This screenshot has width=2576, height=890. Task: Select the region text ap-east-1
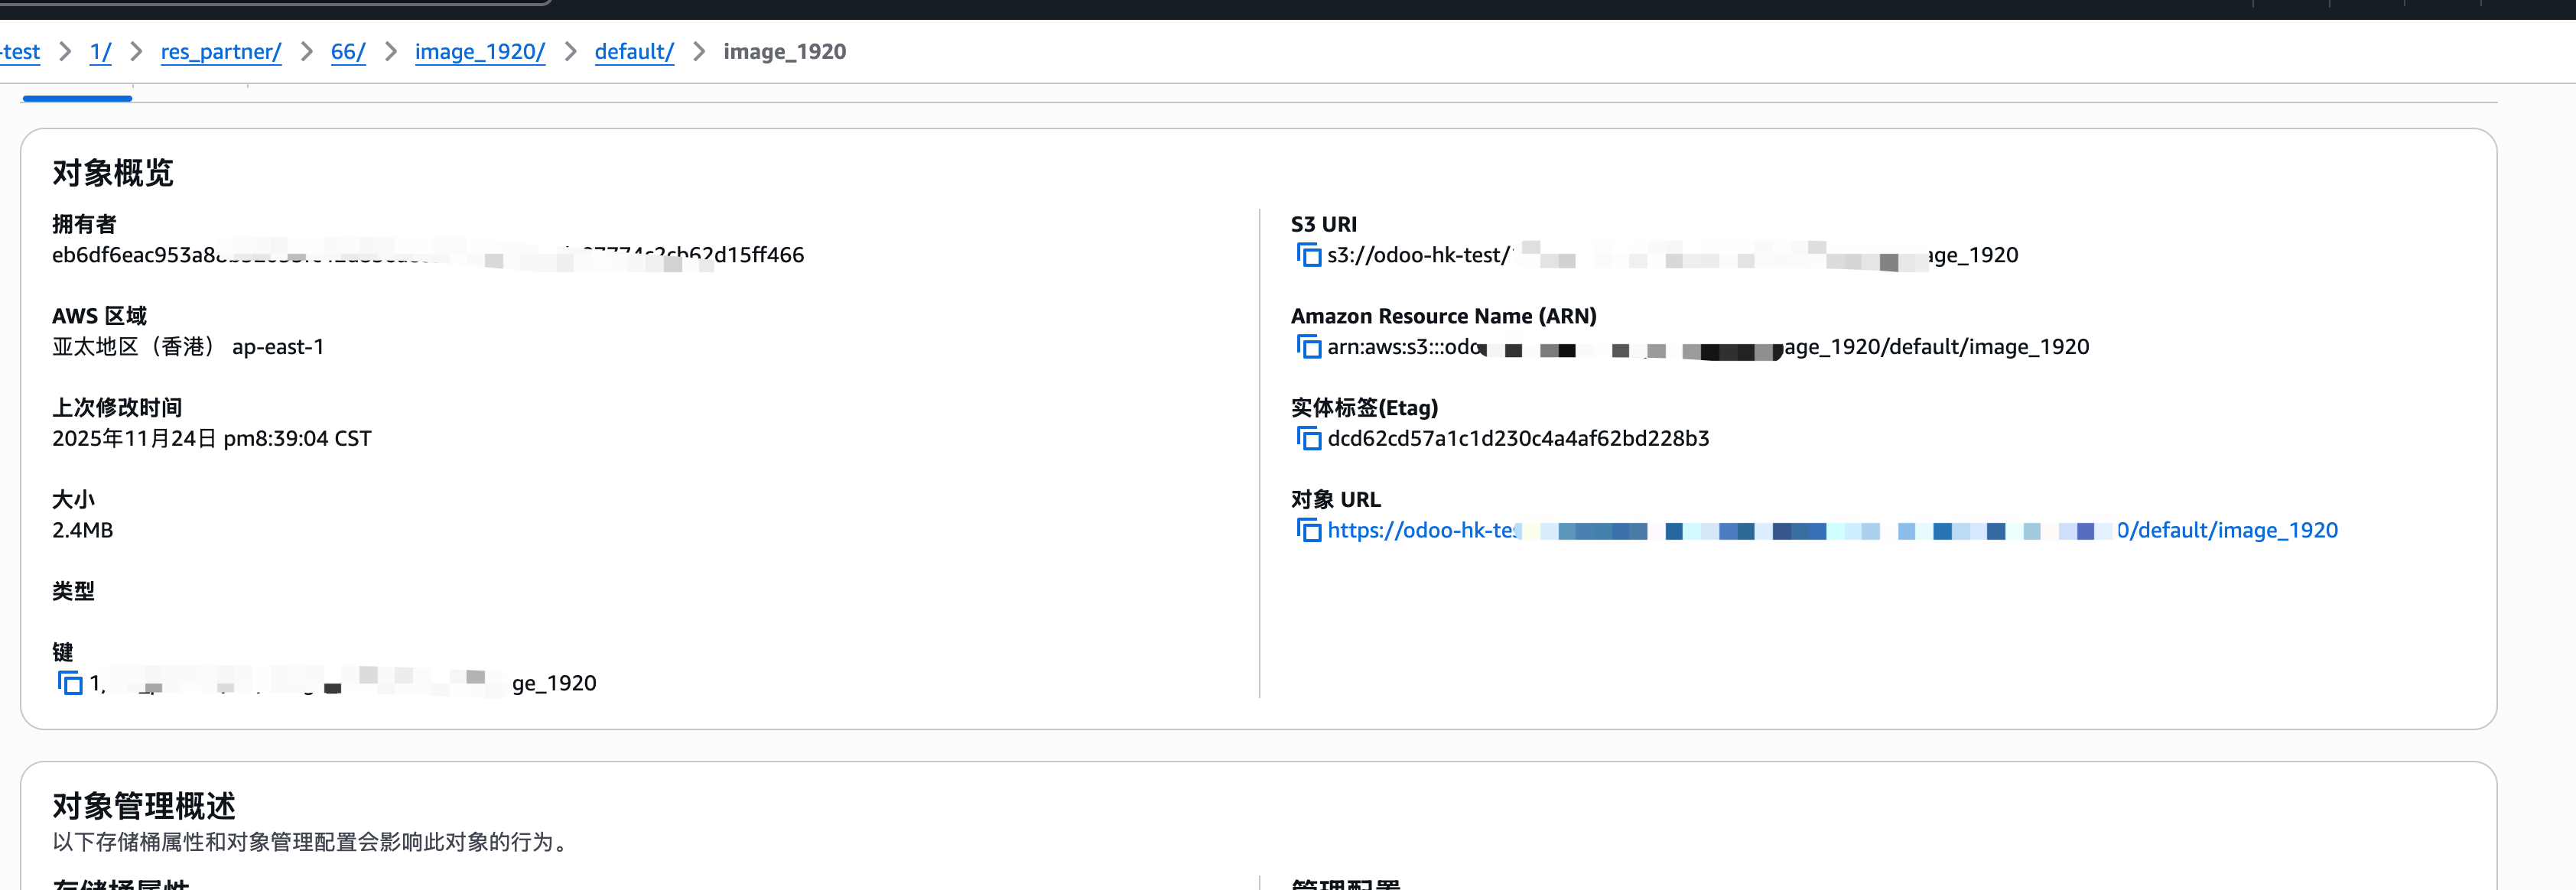coord(278,347)
